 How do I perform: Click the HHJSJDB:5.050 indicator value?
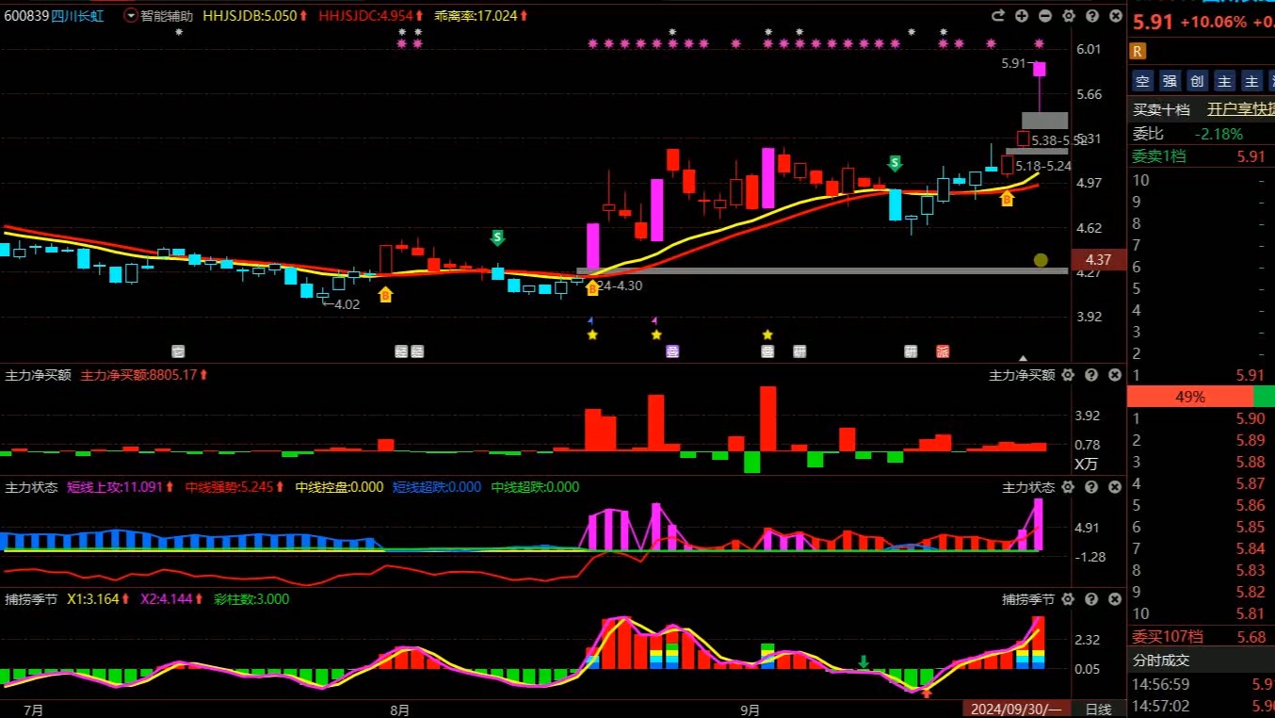(255, 16)
